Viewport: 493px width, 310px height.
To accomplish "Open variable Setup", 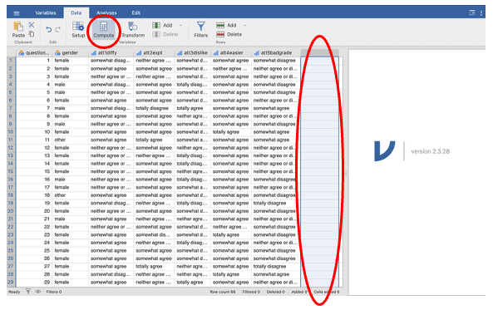I will coord(78,30).
